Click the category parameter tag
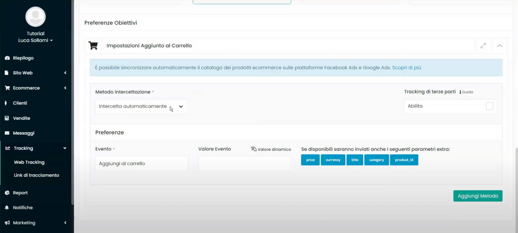518x233 pixels. tap(377, 160)
